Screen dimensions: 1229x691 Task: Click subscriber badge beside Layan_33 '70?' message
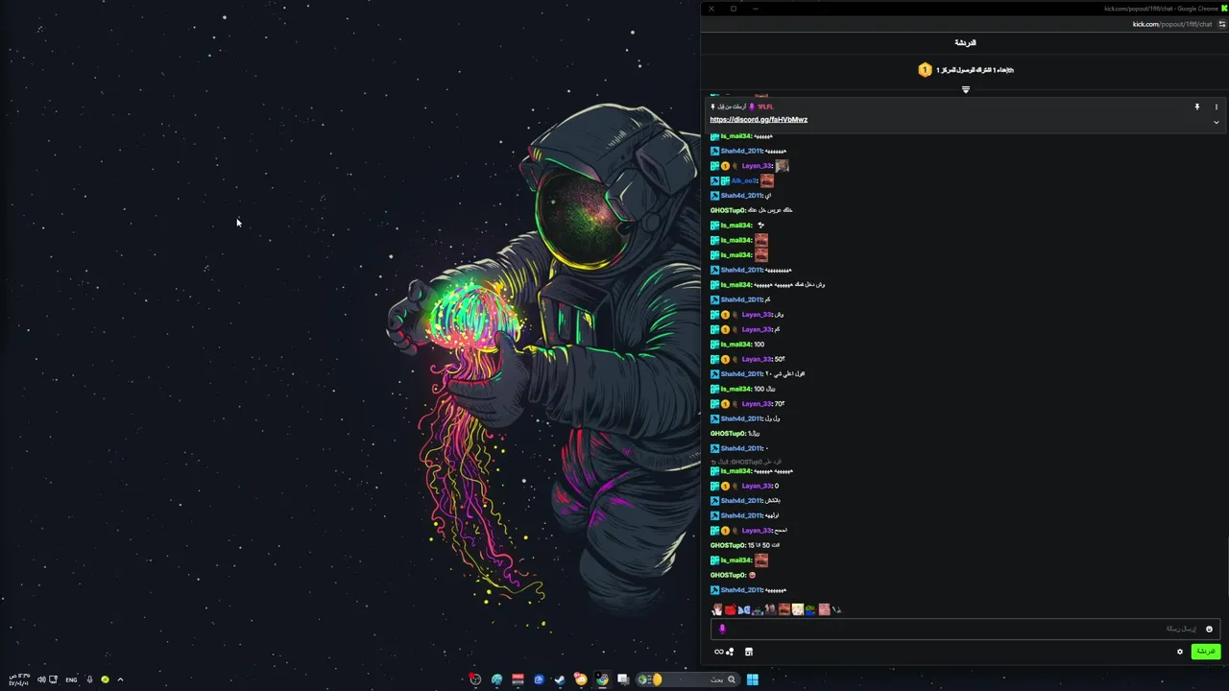(x=725, y=404)
